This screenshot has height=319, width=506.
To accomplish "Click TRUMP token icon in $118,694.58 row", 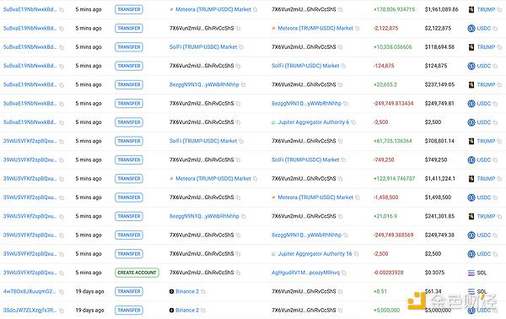I will click(x=471, y=47).
